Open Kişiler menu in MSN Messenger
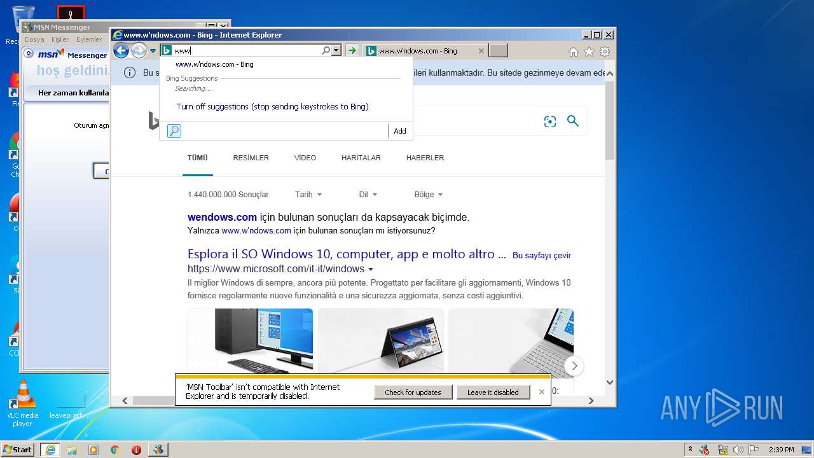 [60, 39]
